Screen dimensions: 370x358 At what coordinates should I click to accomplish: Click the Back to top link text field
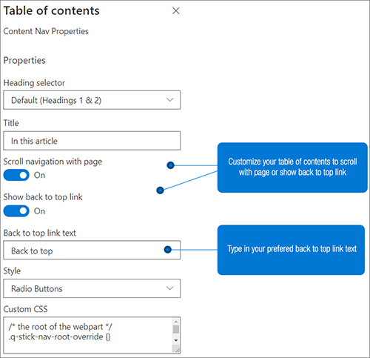tap(92, 251)
